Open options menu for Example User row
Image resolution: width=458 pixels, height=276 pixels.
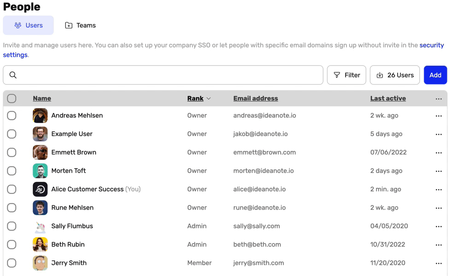coord(439,134)
